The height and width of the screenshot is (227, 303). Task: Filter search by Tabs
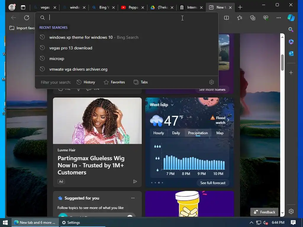coord(141,82)
